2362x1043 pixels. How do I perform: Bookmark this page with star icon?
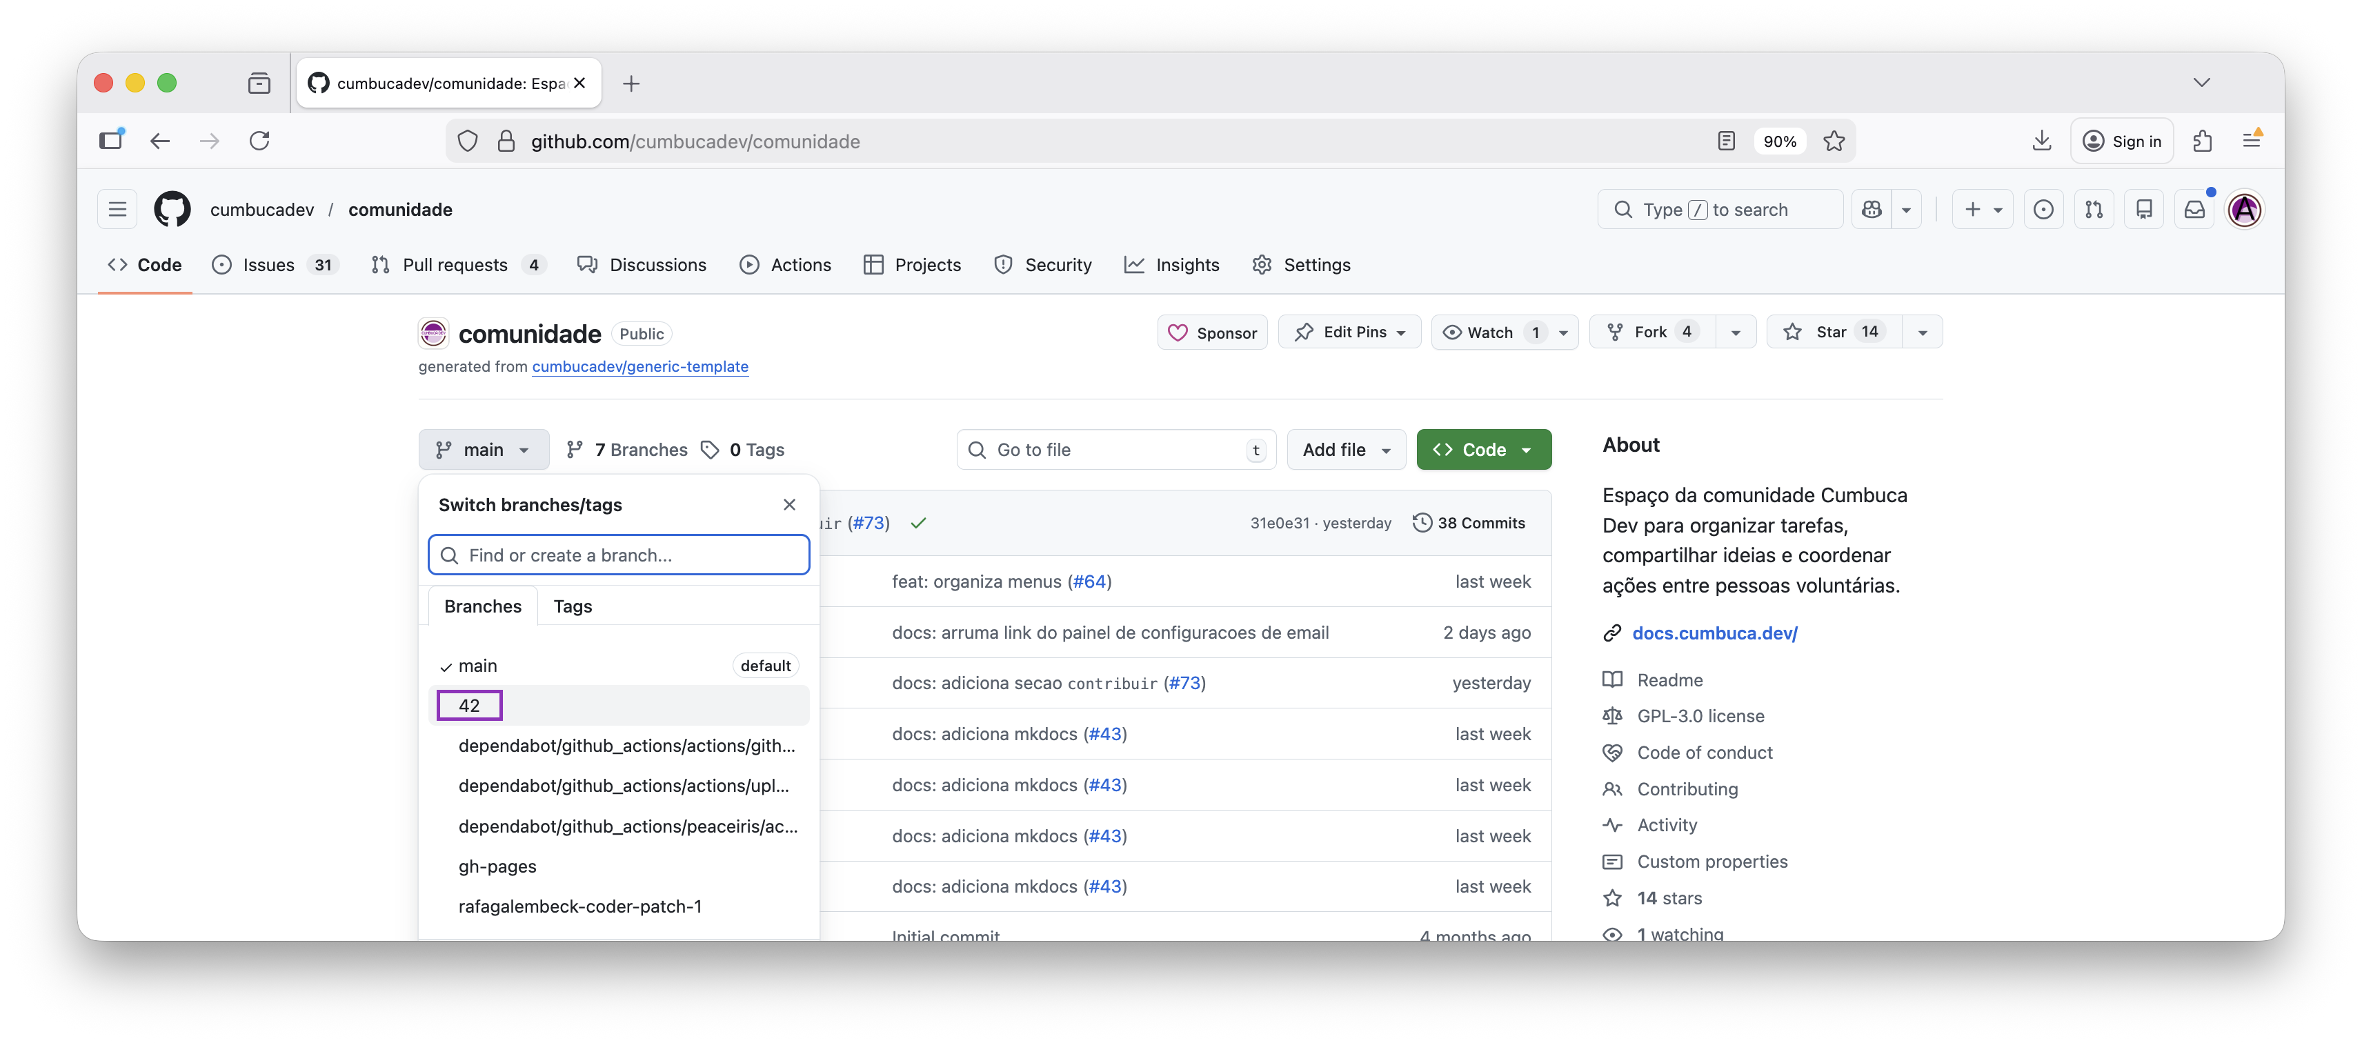pyautogui.click(x=1834, y=141)
